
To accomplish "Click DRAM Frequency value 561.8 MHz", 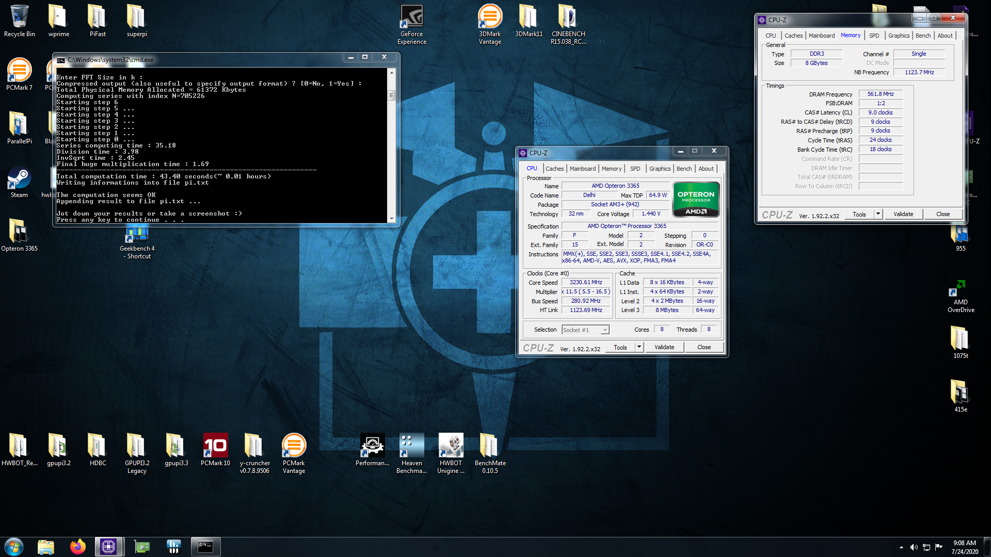I will click(x=881, y=94).
